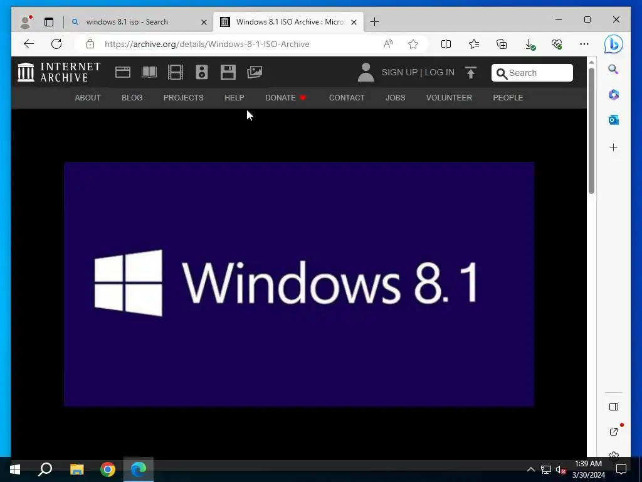Go back to previous page
Image resolution: width=642 pixels, height=482 pixels.
(x=29, y=44)
